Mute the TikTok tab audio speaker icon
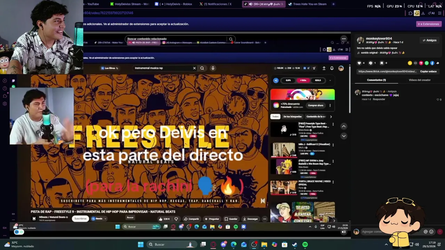The width and height of the screenshot is (445, 250). pos(250,4)
